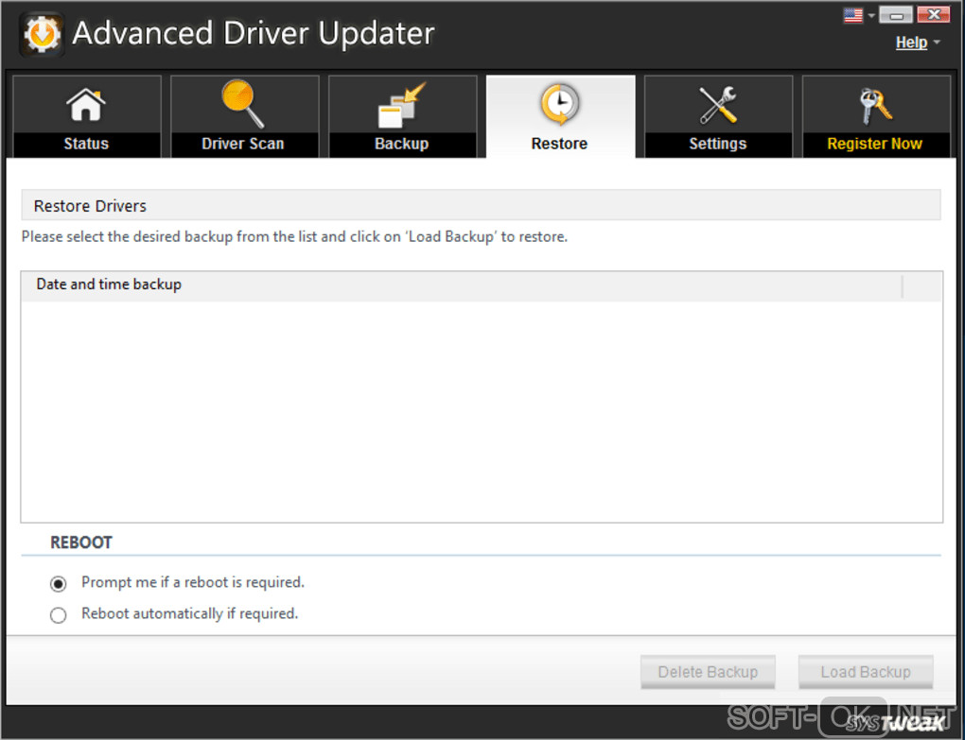Image resolution: width=965 pixels, height=740 pixels.
Task: Click the Advanced Driver Updater title text
Action: click(254, 33)
